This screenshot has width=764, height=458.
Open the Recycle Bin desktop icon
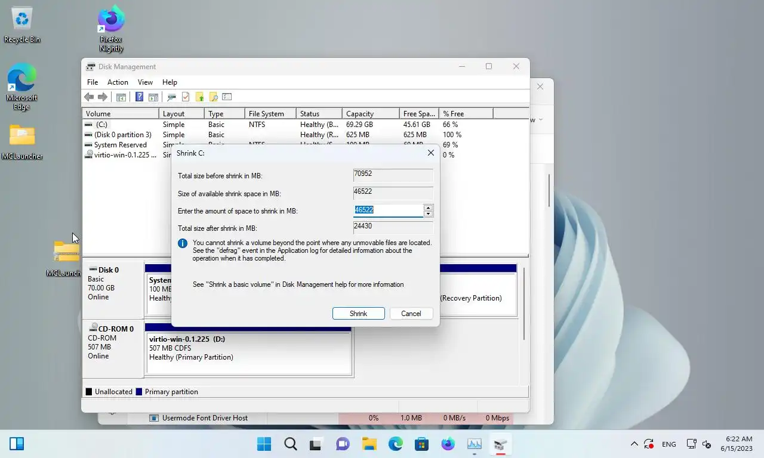click(22, 25)
